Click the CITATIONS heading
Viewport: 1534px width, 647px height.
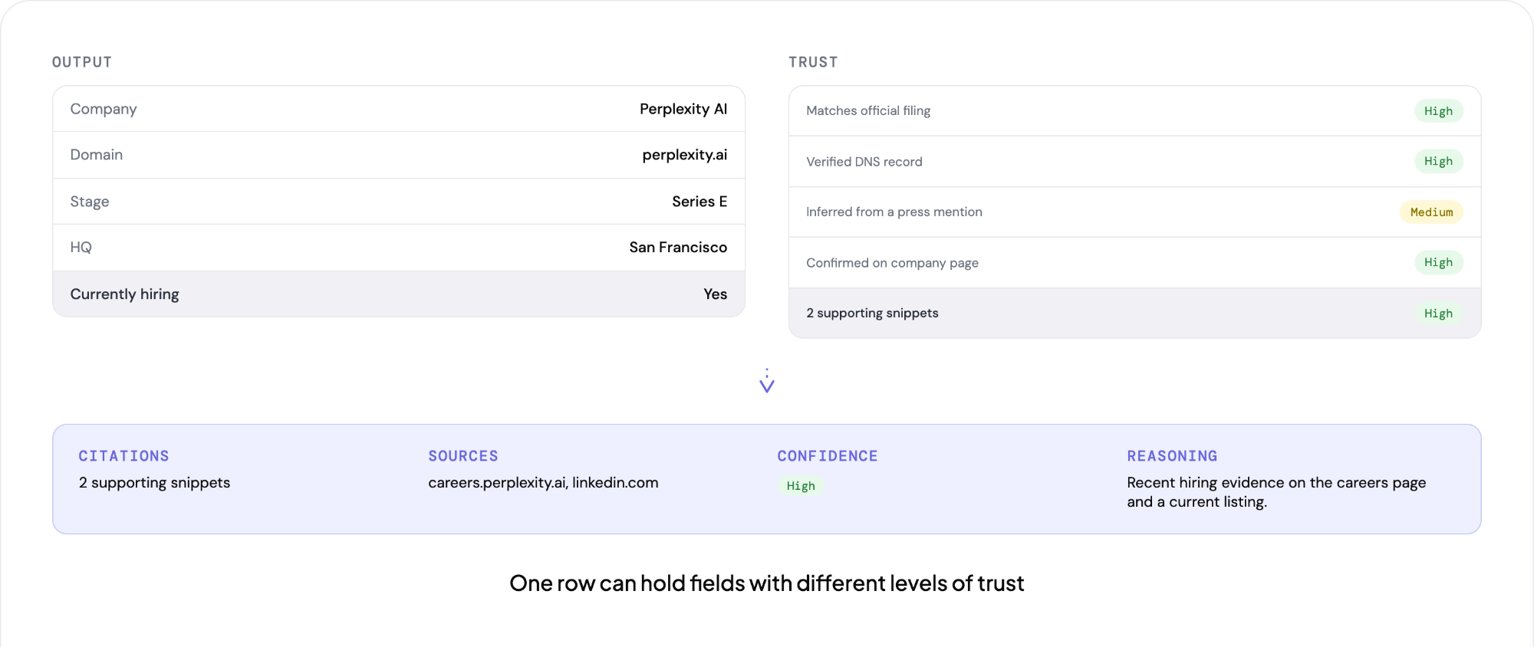click(123, 456)
